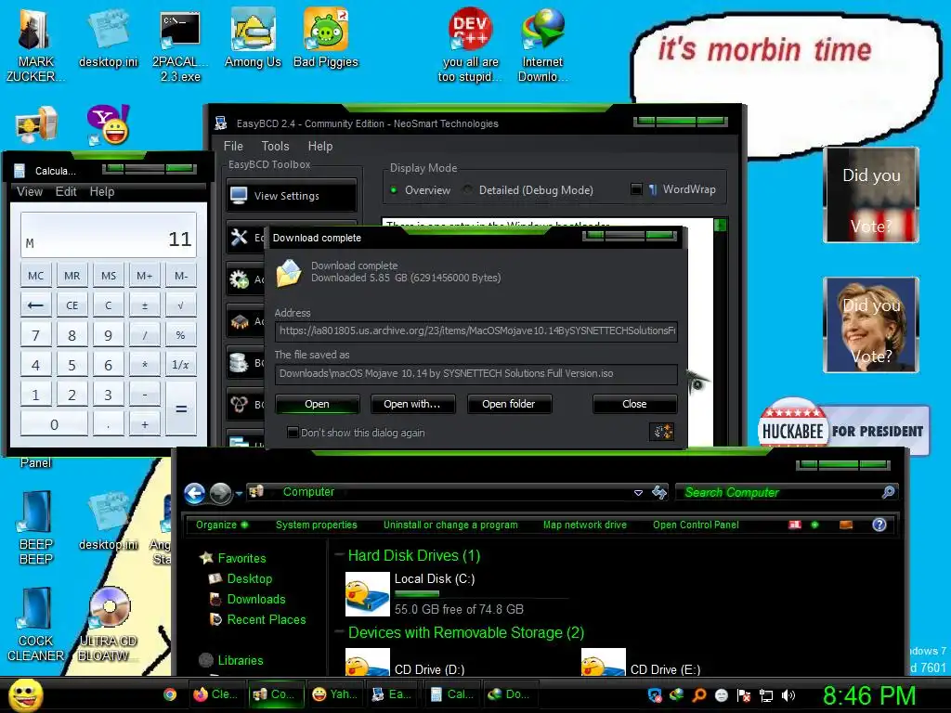
Task: Click the Calculator square root button
Action: [x=181, y=305]
